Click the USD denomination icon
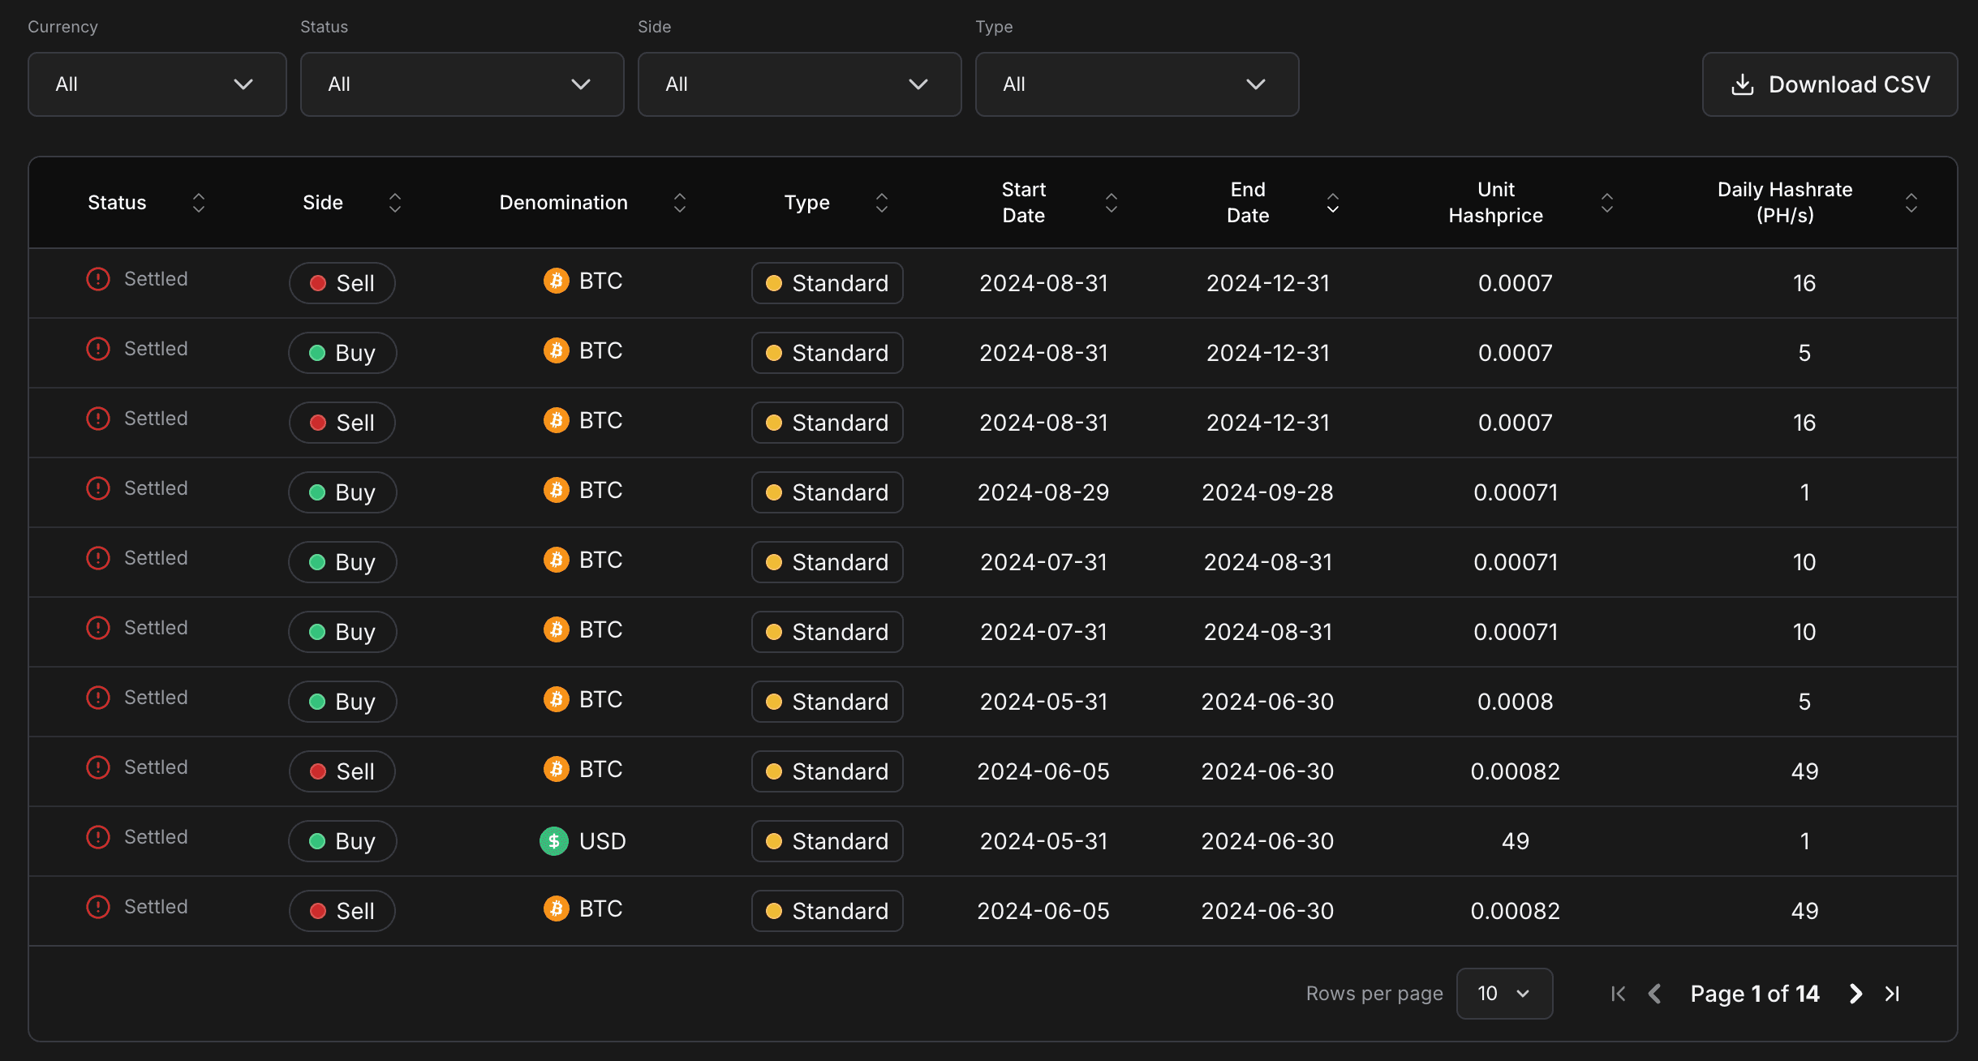Image resolution: width=1978 pixels, height=1061 pixels. [554, 841]
